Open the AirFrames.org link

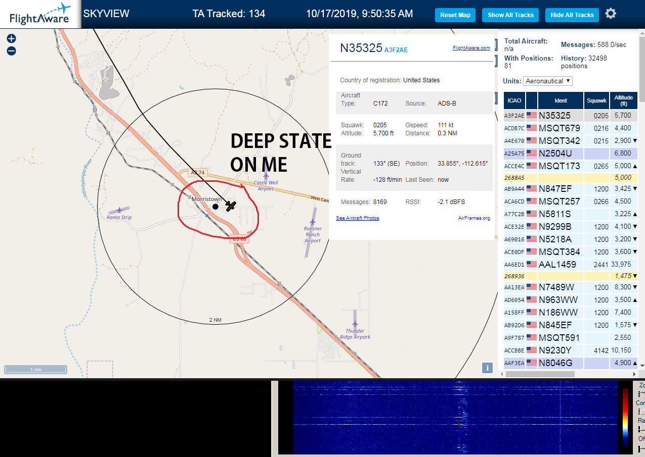click(x=474, y=218)
